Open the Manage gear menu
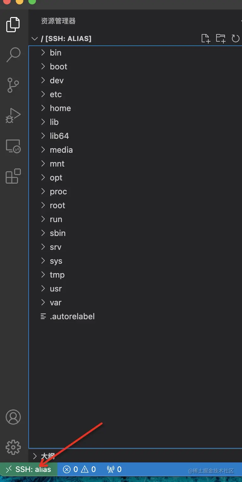Image resolution: width=242 pixels, height=482 pixels. pyautogui.click(x=13, y=447)
